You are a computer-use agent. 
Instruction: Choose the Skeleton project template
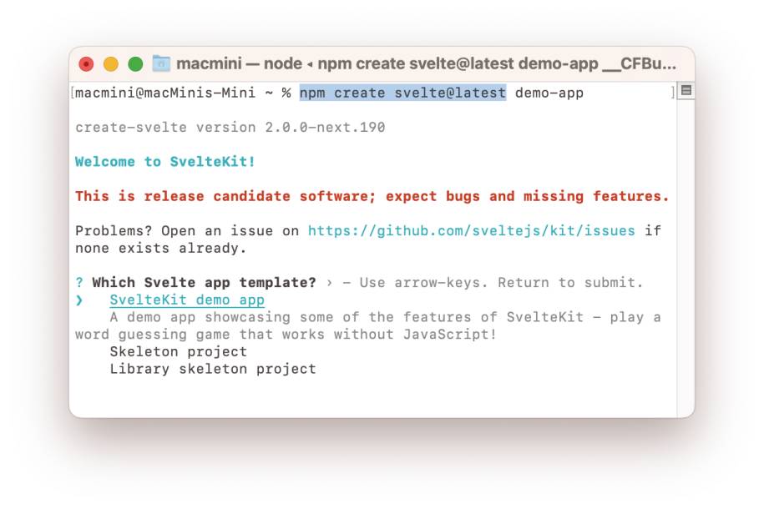(179, 351)
